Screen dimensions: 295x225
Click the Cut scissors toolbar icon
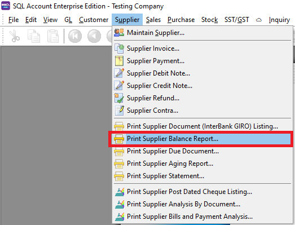(15, 36)
